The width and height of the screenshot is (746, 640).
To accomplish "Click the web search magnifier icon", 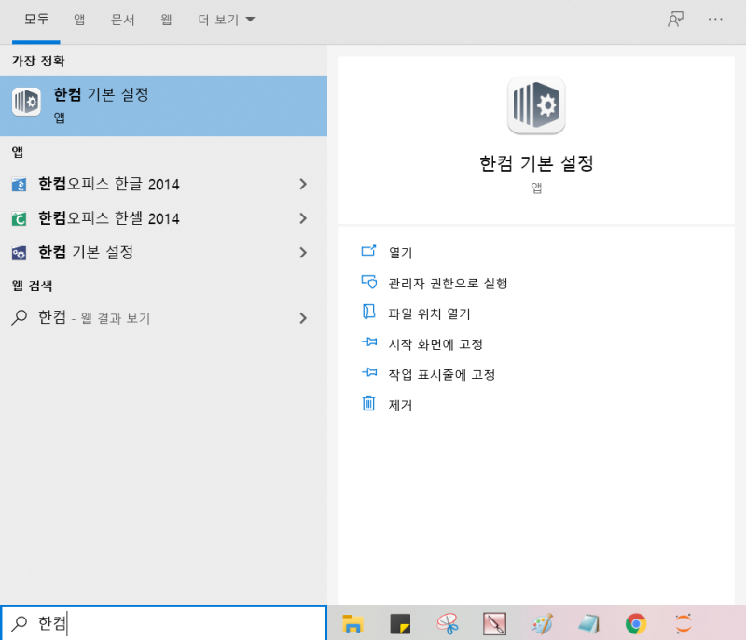I will pyautogui.click(x=19, y=317).
